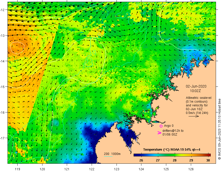Click the latitude label -12
Screen dimensions: 221x171
pos(3,10)
